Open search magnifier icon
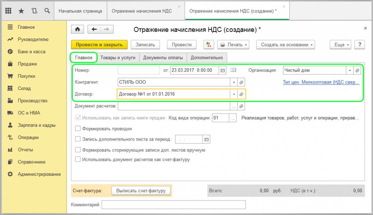Image resolution: width=373 pixels, height=215 pixels. tap(47, 11)
